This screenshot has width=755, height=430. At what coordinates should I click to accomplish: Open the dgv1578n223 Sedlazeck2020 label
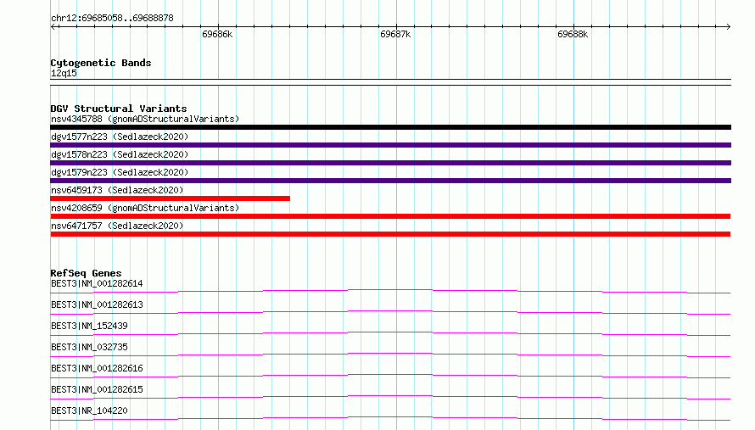coord(120,154)
